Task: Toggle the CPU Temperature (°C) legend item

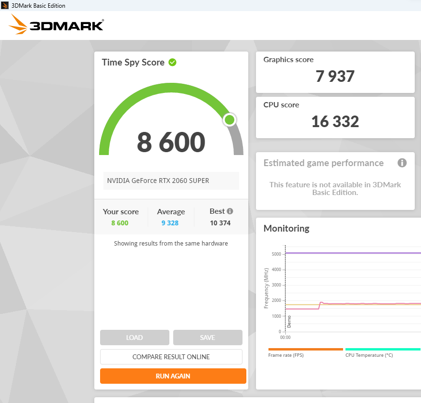Action: click(383, 353)
